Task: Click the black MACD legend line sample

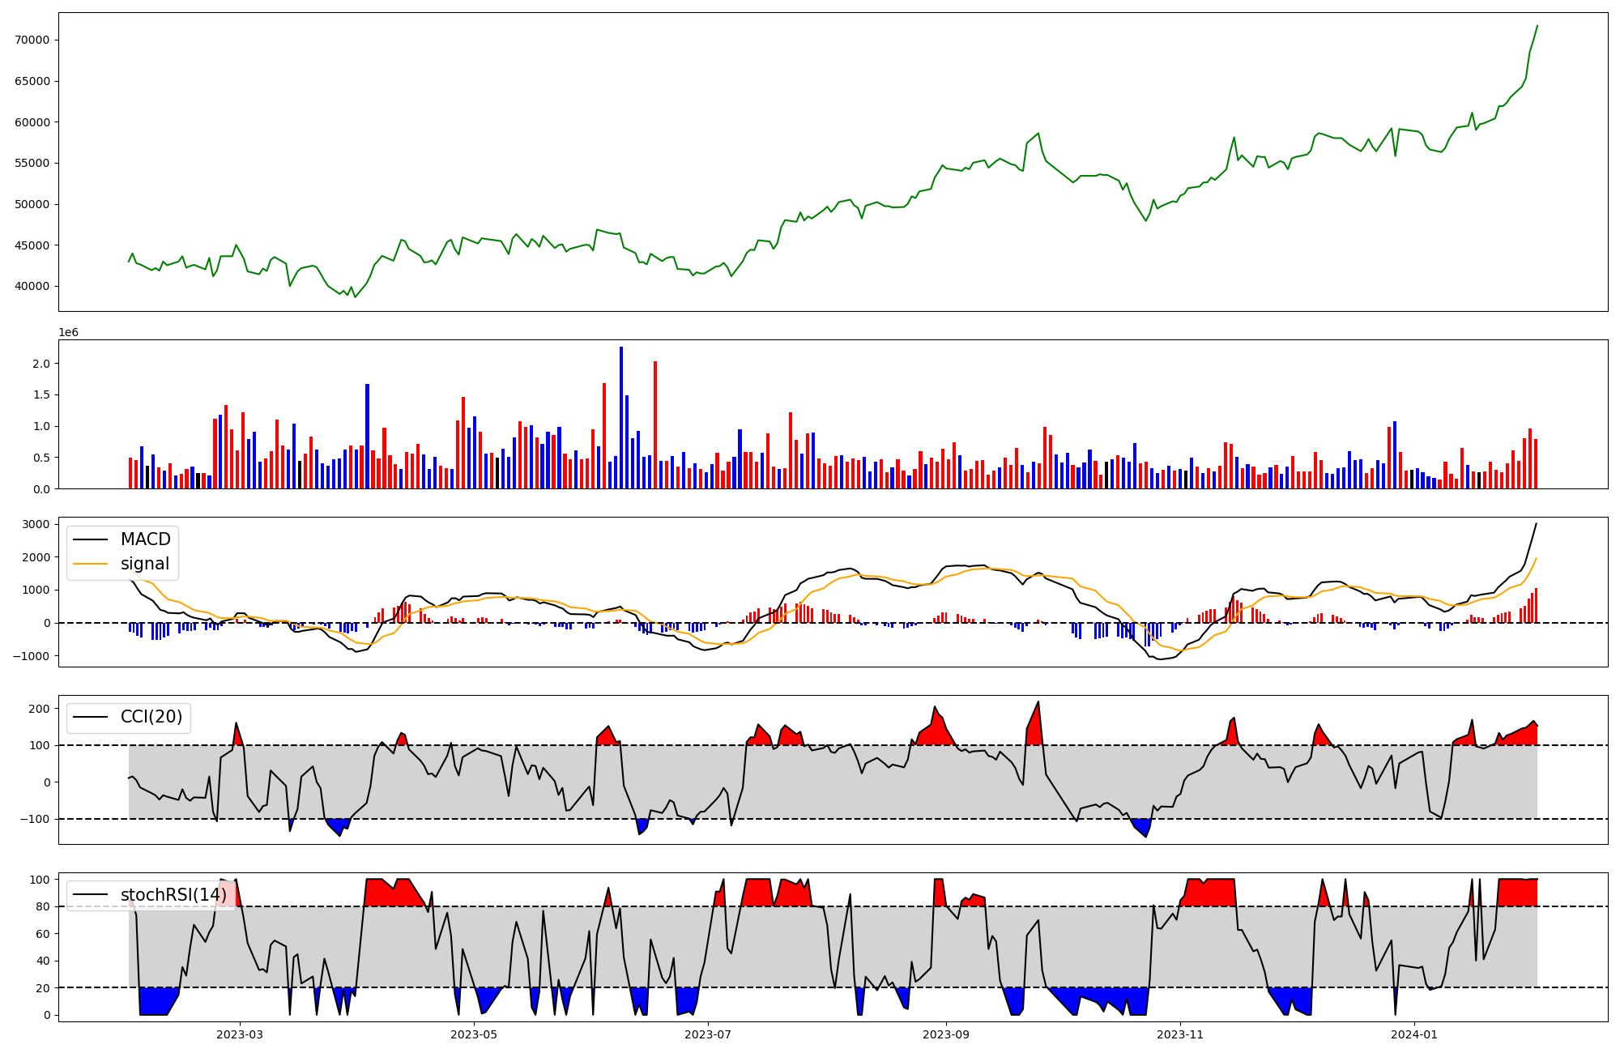Action: (x=90, y=539)
